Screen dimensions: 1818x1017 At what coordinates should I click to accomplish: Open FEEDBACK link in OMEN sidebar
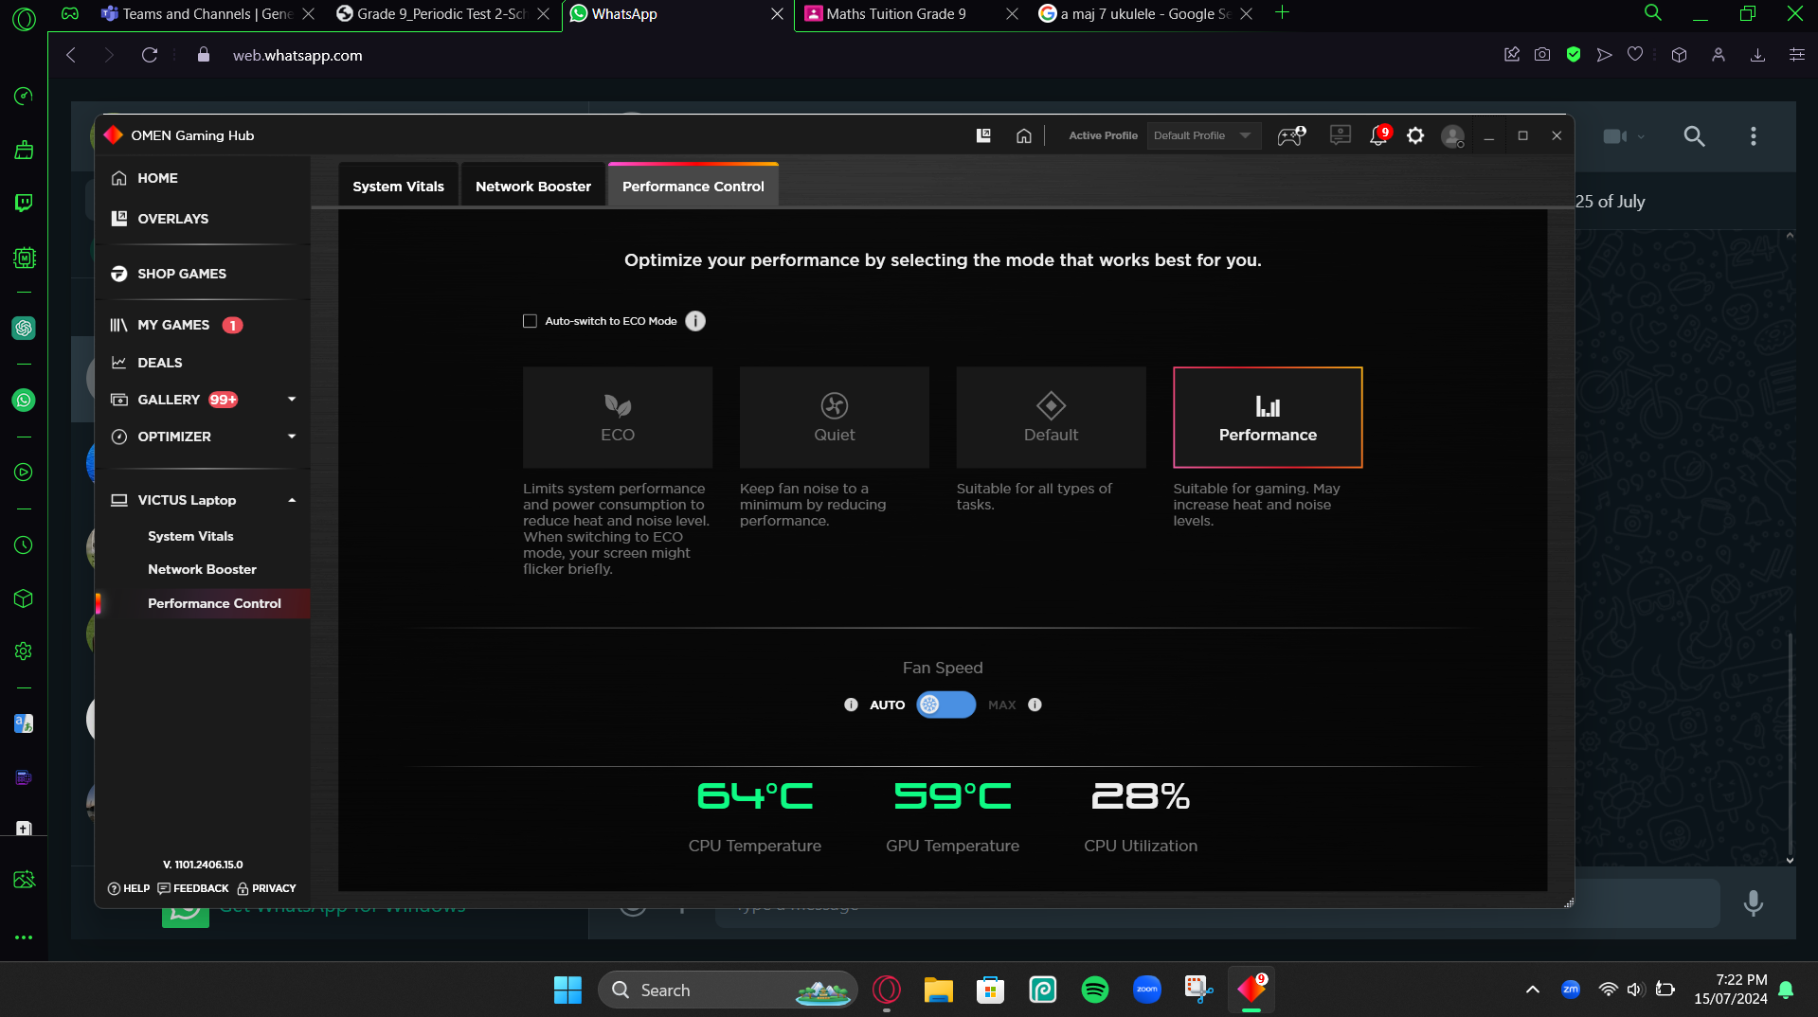[193, 888]
